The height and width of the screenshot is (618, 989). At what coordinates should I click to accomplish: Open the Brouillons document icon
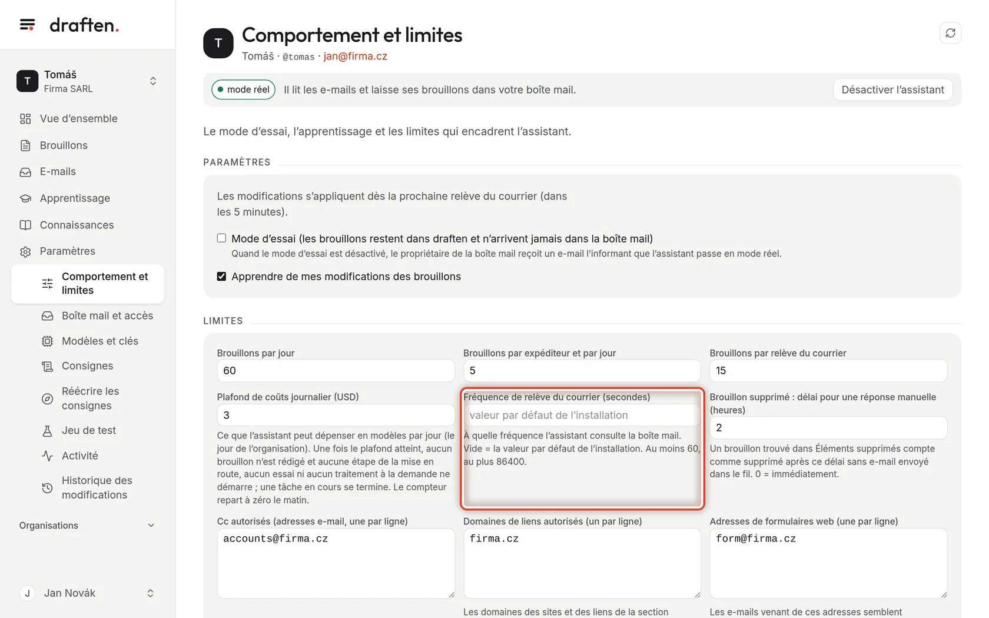click(x=25, y=145)
